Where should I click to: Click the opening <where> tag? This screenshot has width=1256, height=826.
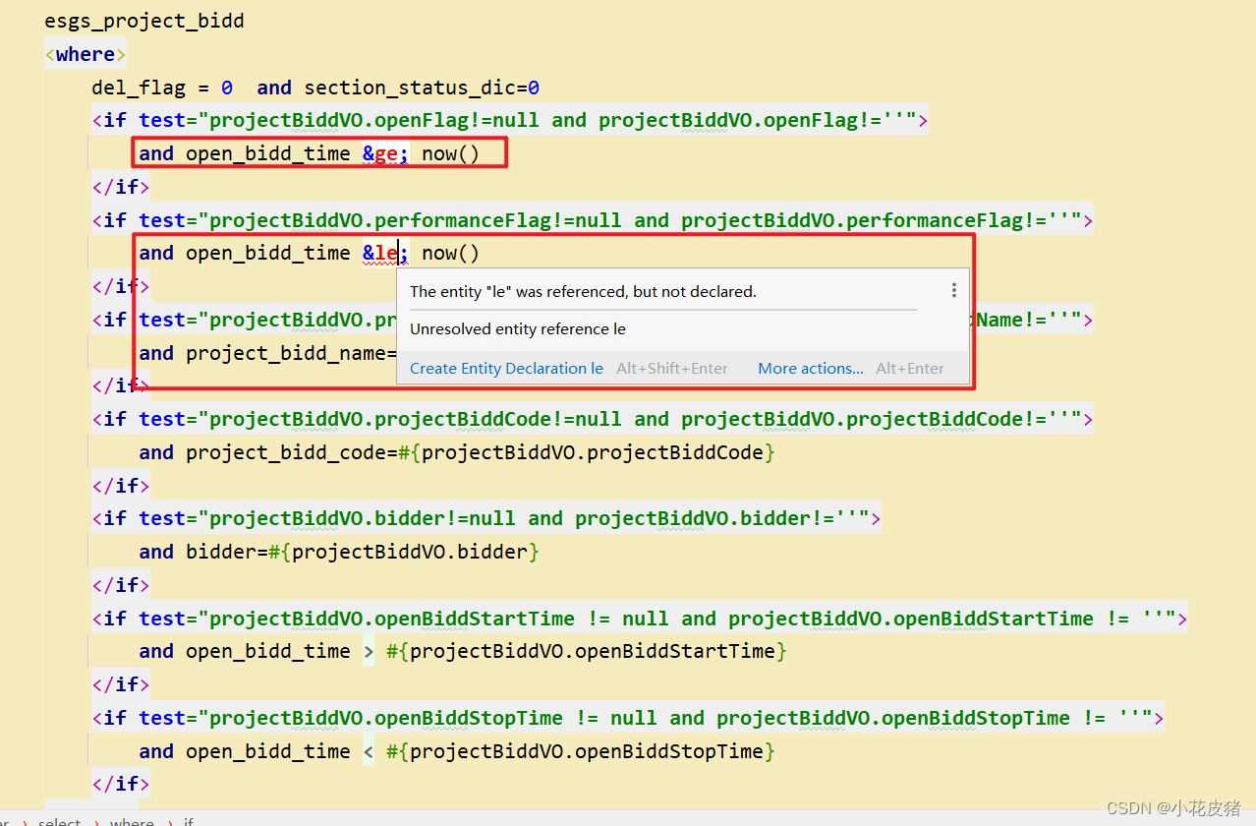coord(85,54)
